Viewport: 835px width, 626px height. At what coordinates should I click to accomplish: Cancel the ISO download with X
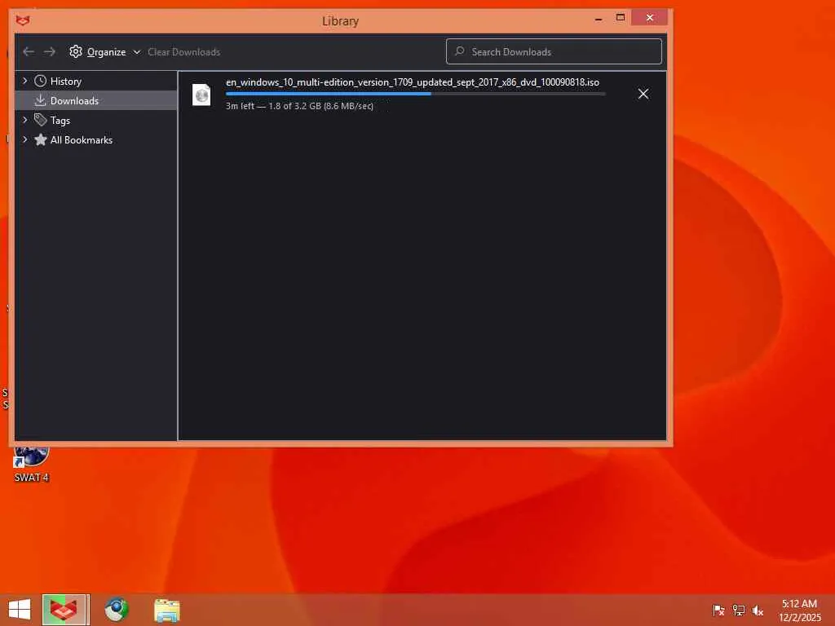tap(643, 94)
